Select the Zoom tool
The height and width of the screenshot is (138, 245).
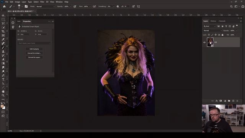coord(3,95)
